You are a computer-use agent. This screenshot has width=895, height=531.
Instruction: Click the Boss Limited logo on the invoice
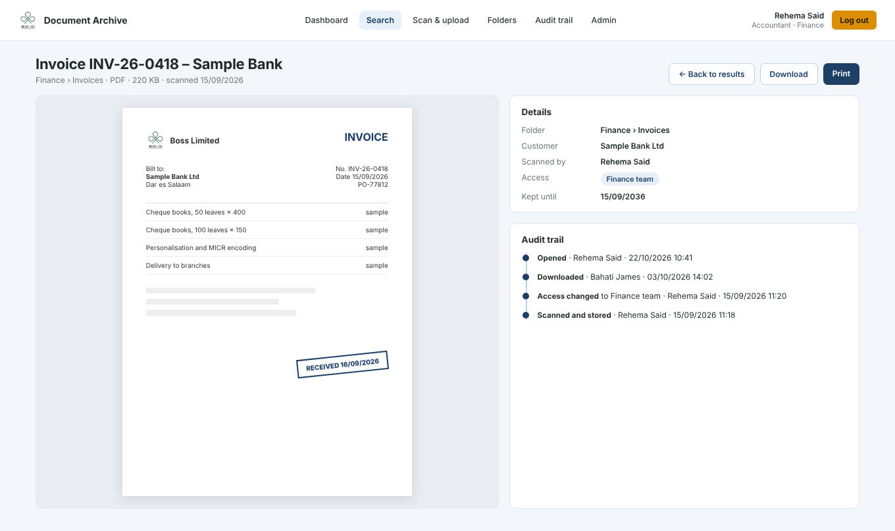(x=155, y=140)
